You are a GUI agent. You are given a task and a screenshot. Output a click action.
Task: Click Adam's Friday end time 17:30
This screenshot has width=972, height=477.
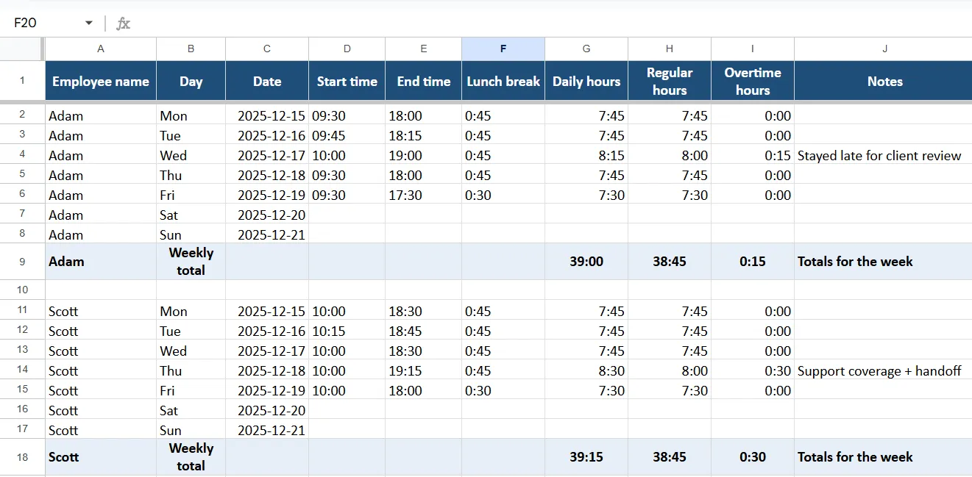424,195
